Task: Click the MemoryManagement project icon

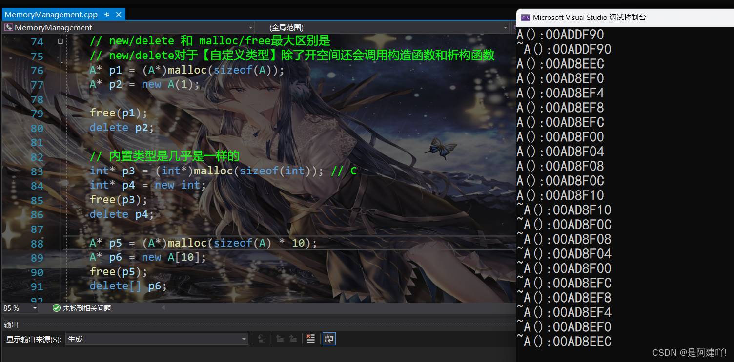Action: pyautogui.click(x=9, y=28)
